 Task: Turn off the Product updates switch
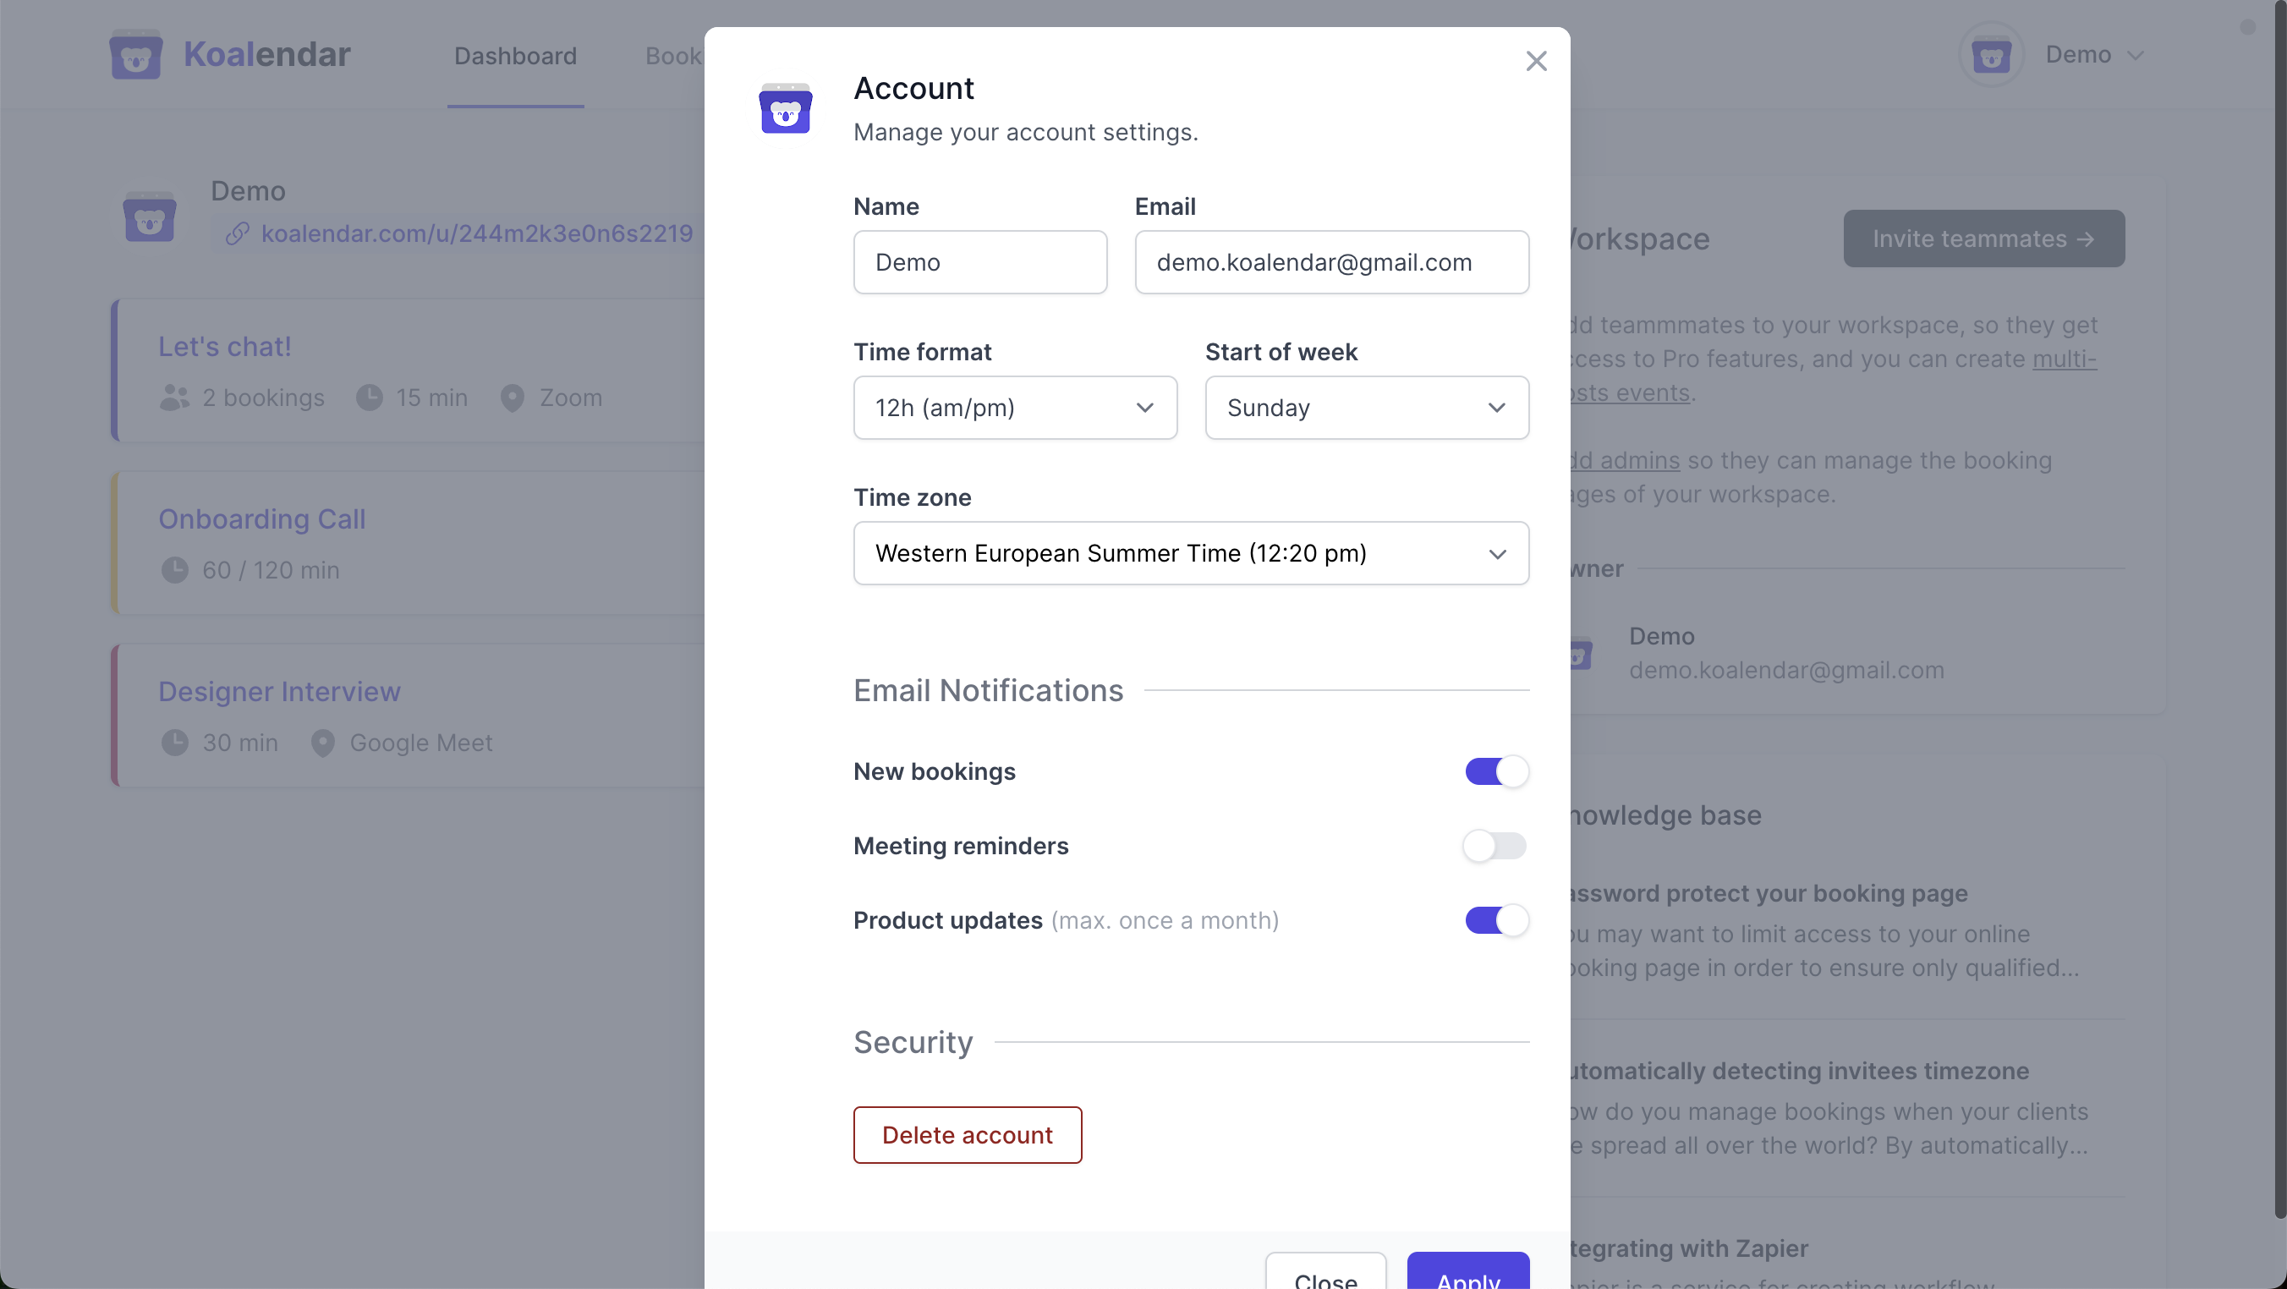click(1497, 920)
